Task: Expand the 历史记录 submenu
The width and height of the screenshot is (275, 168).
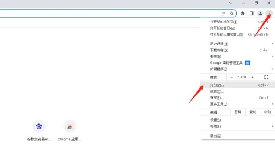Action: (x=238, y=44)
